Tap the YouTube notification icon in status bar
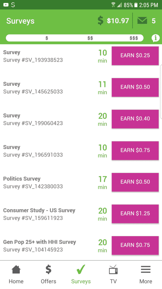The image size is (162, 289). pos(6,5)
